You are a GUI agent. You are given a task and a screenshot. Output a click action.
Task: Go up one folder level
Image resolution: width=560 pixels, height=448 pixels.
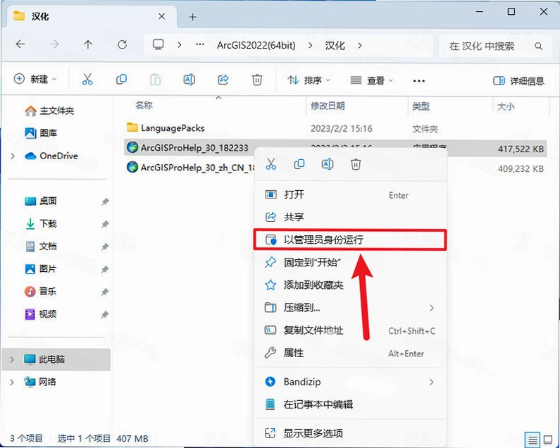88,44
